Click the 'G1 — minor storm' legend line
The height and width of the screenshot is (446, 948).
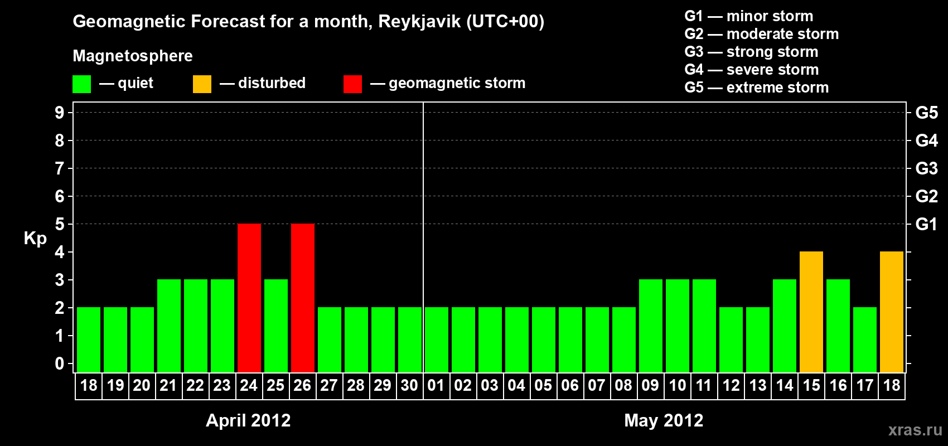749,16
